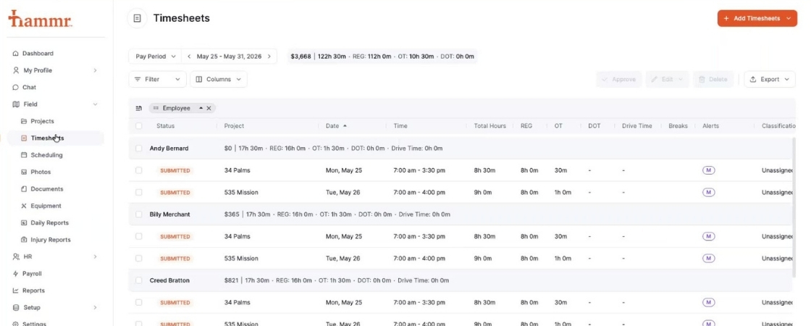The image size is (811, 326).
Task: Open Equipment in the sidebar
Action: click(46, 206)
